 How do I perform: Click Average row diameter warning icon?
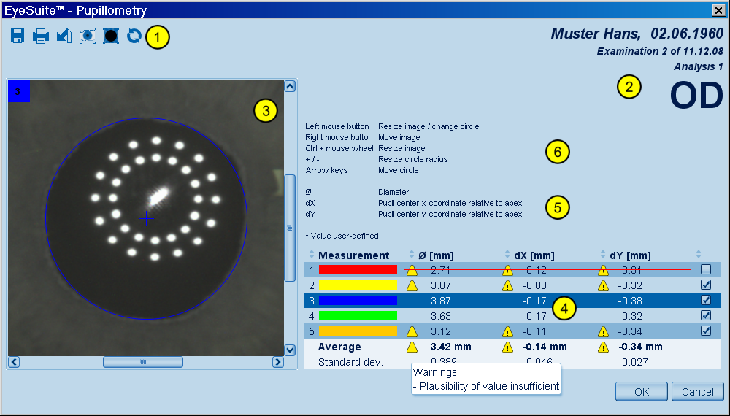point(412,347)
